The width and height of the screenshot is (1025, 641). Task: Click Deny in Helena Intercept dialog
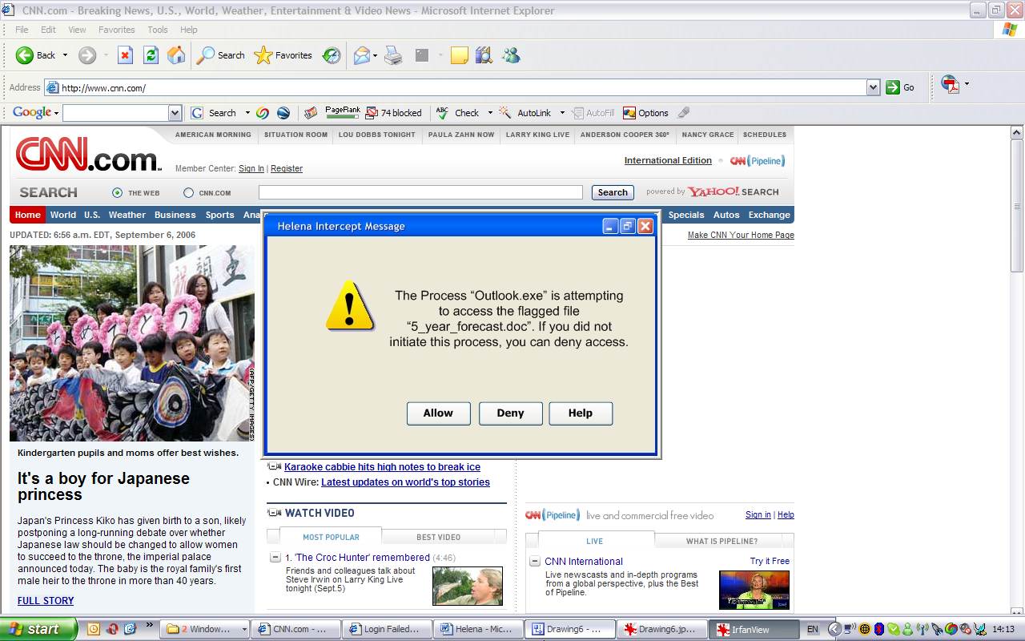click(x=510, y=413)
